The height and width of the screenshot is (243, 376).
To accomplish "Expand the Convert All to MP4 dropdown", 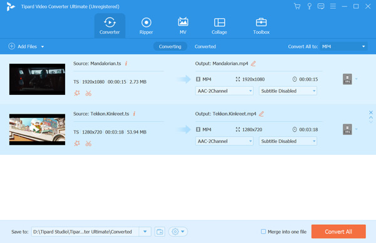I will pos(343,47).
